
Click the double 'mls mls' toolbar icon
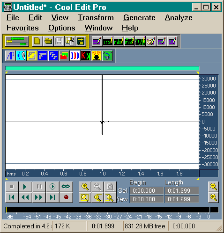pos(129,41)
